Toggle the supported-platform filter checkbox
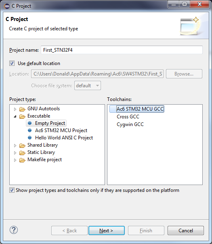212x244 pixels. pyautogui.click(x=12, y=190)
